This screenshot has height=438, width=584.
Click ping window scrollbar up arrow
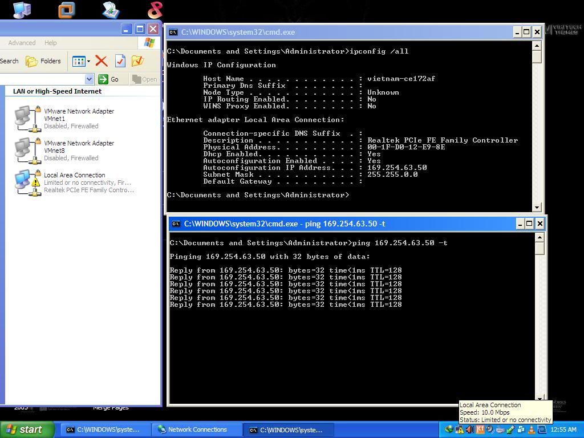click(540, 237)
